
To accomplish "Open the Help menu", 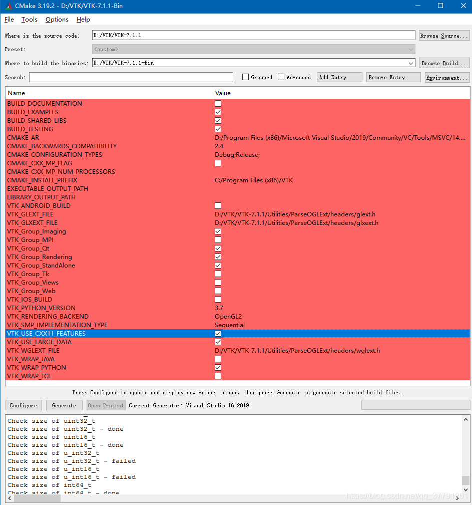I will click(83, 20).
